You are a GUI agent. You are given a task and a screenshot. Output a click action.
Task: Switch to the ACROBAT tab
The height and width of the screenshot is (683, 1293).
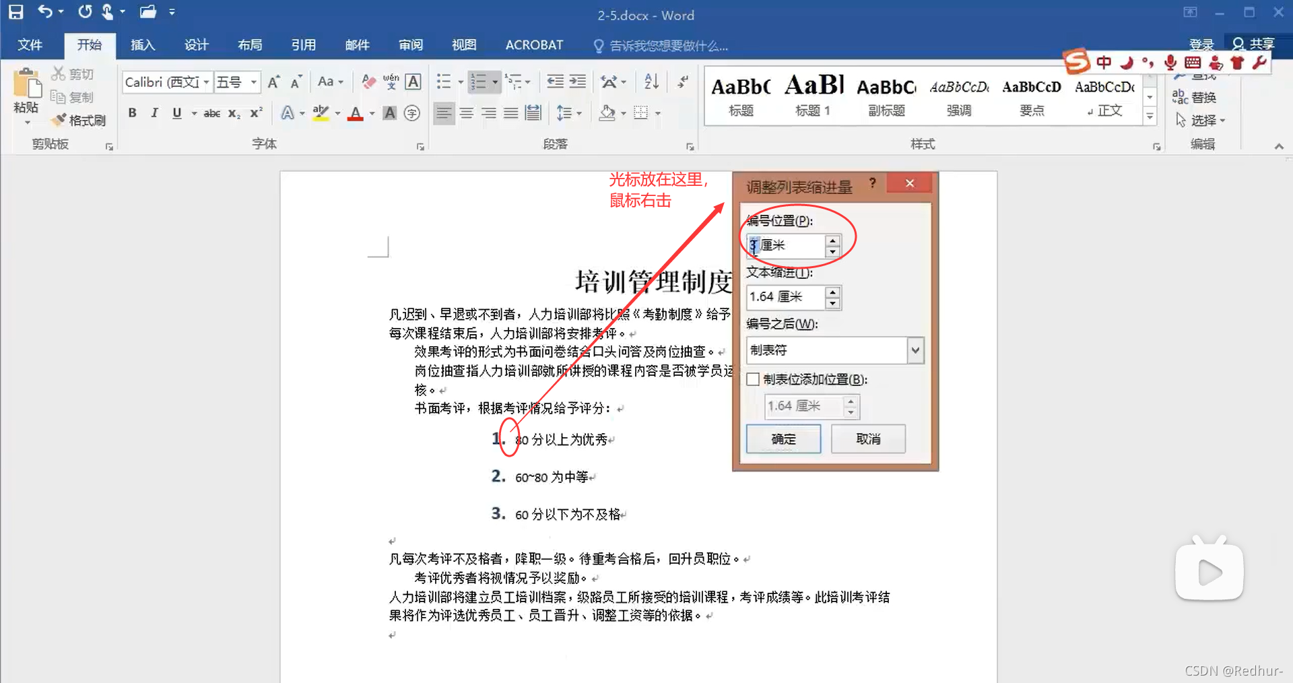(533, 45)
